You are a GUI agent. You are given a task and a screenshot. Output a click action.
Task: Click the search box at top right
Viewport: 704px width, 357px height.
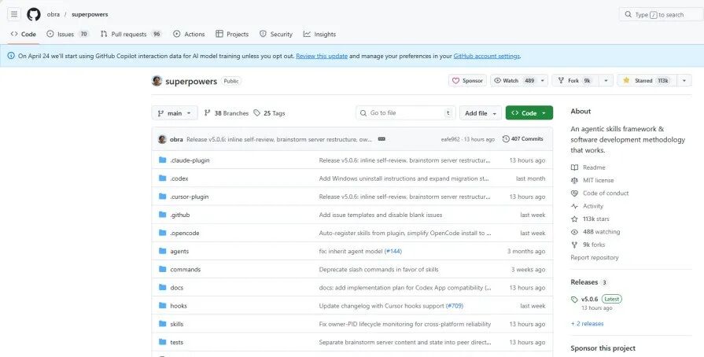click(x=661, y=14)
